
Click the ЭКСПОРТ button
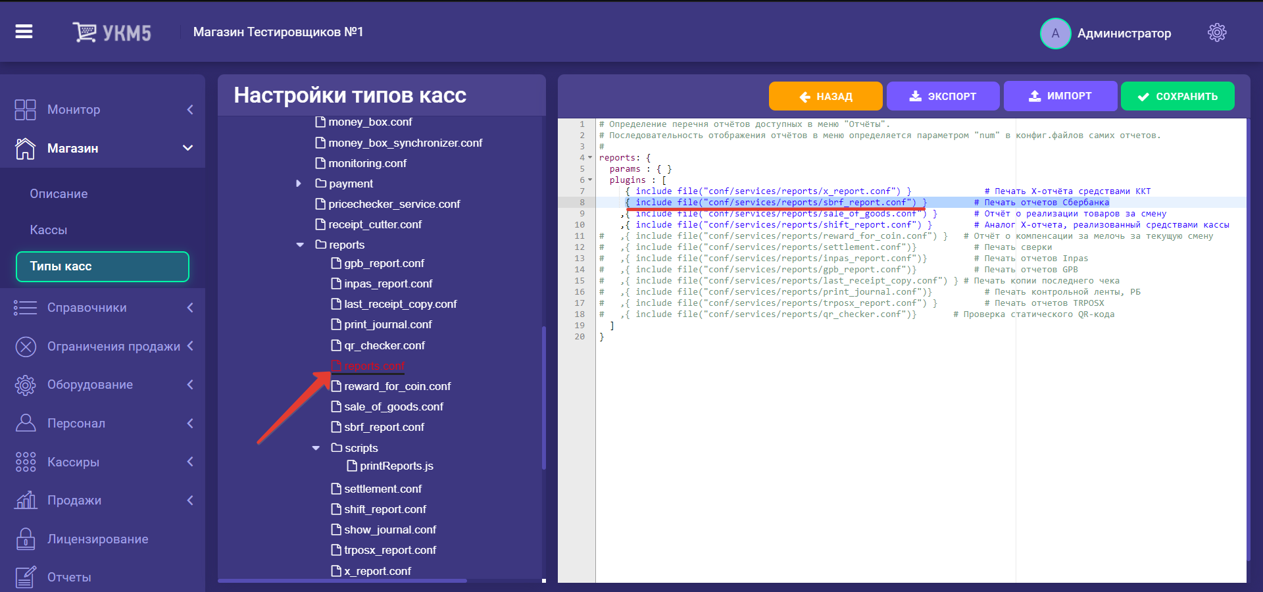click(x=943, y=96)
